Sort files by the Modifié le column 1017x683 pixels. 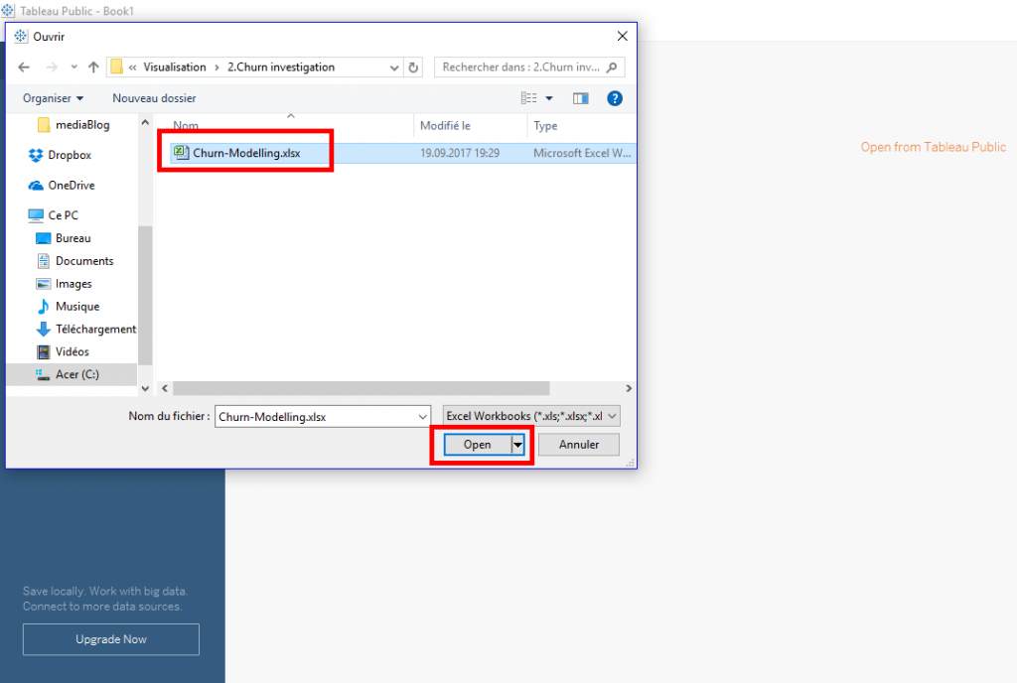pos(444,125)
